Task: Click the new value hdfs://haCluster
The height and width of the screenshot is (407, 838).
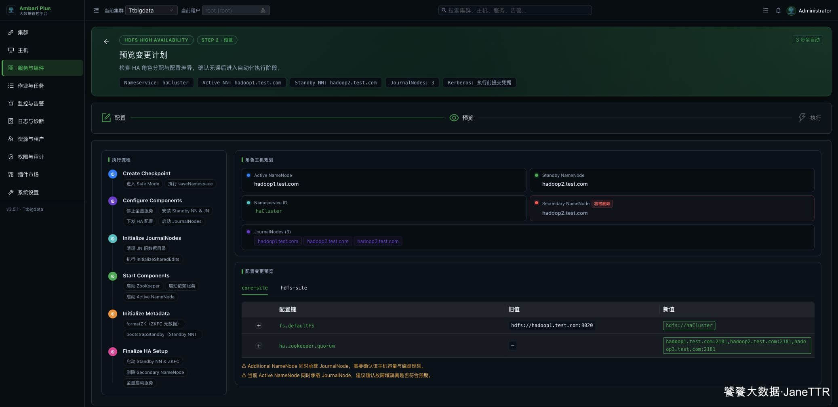Action: [x=689, y=325]
